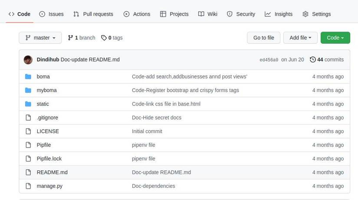
Task: Click Dindihub's avatar image
Action: click(28, 59)
